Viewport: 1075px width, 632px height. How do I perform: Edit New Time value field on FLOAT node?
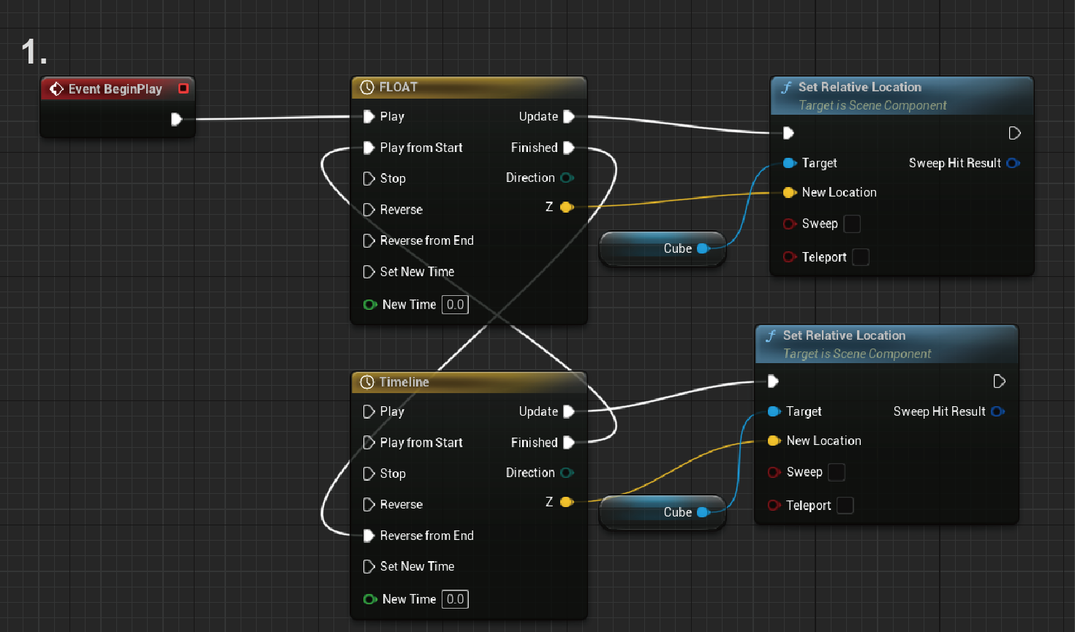tap(455, 305)
